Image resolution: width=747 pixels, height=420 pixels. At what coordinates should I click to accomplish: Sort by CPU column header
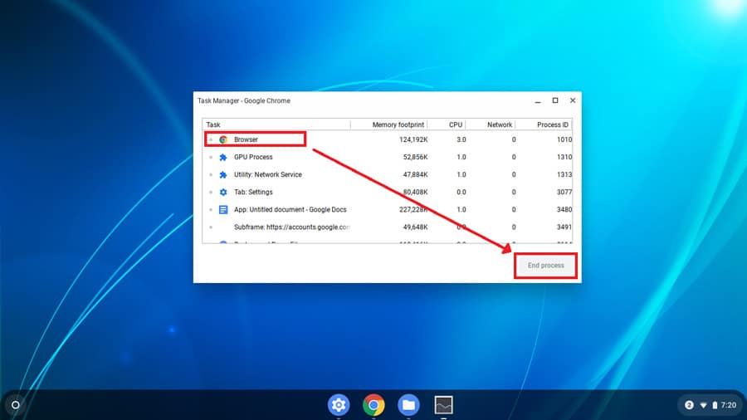click(x=447, y=125)
